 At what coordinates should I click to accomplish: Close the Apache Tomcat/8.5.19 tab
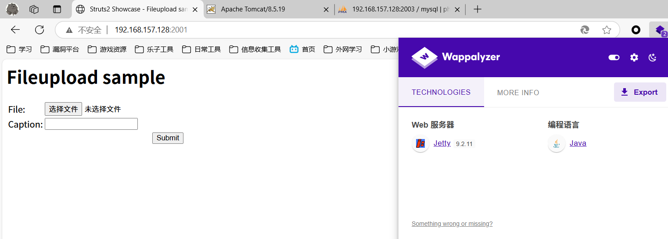[326, 9]
